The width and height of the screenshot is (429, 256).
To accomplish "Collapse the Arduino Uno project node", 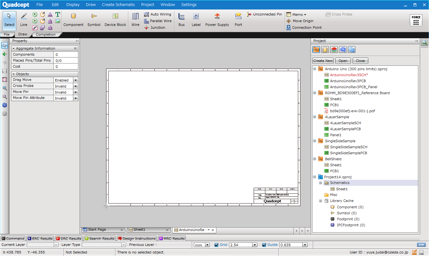I will coord(315,69).
